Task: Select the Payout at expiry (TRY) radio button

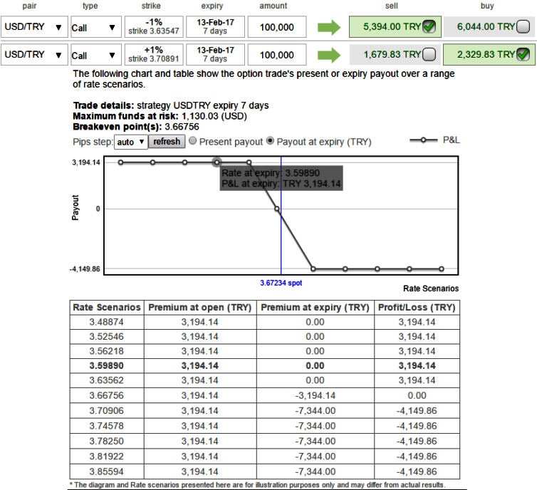Action: [x=270, y=141]
